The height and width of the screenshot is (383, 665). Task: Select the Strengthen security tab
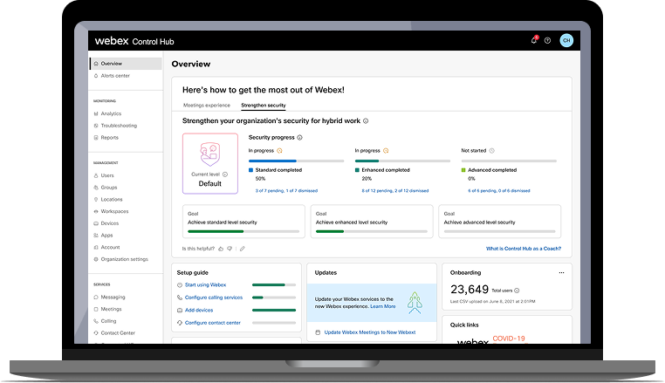(x=264, y=106)
